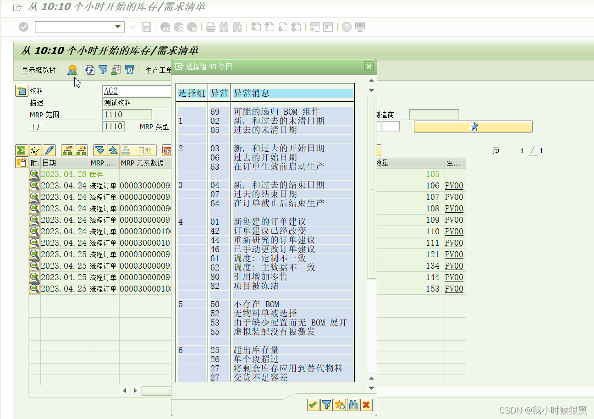Select row 69 可能的递归 BOM 组件

(x=265, y=111)
